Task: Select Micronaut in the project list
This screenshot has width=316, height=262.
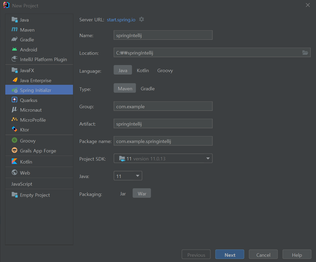Action: (39, 110)
